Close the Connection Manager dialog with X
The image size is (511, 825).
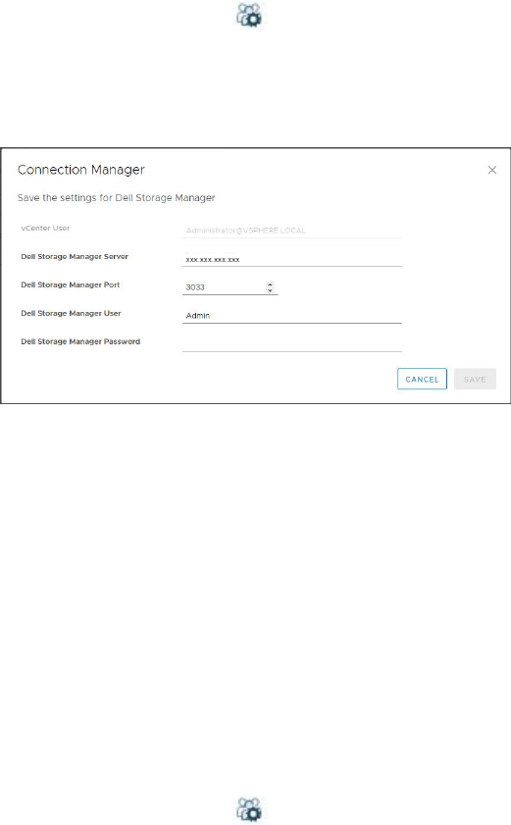click(x=492, y=170)
